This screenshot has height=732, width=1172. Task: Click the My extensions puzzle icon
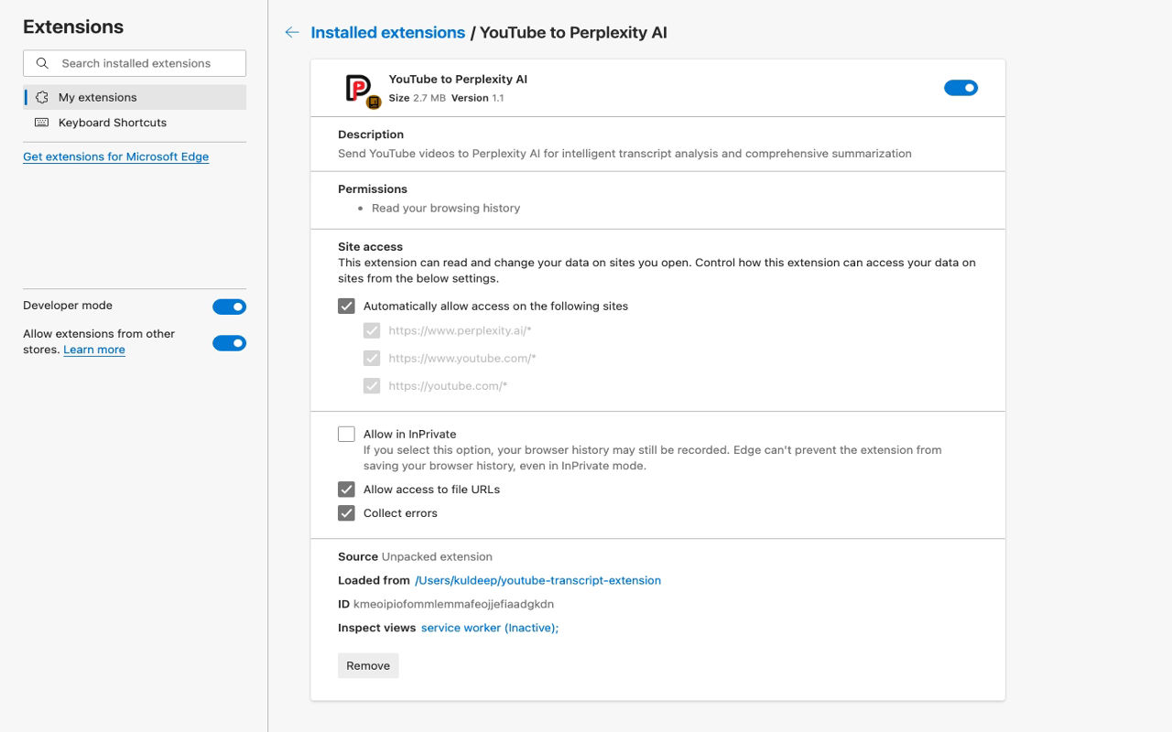pyautogui.click(x=42, y=97)
